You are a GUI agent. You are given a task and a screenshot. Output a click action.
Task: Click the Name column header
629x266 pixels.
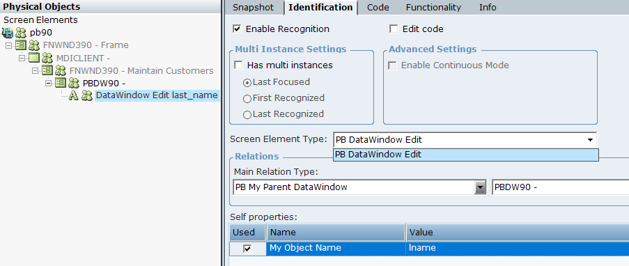coord(336,233)
